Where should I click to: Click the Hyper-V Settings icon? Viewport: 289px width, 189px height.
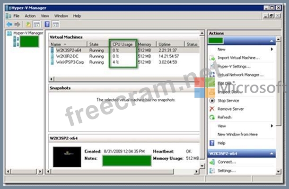(x=212, y=66)
